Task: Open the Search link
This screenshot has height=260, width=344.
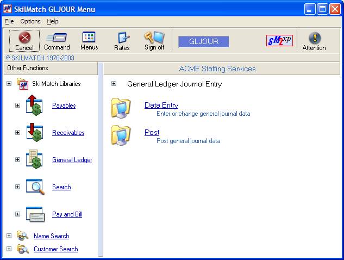Action: tap(61, 187)
